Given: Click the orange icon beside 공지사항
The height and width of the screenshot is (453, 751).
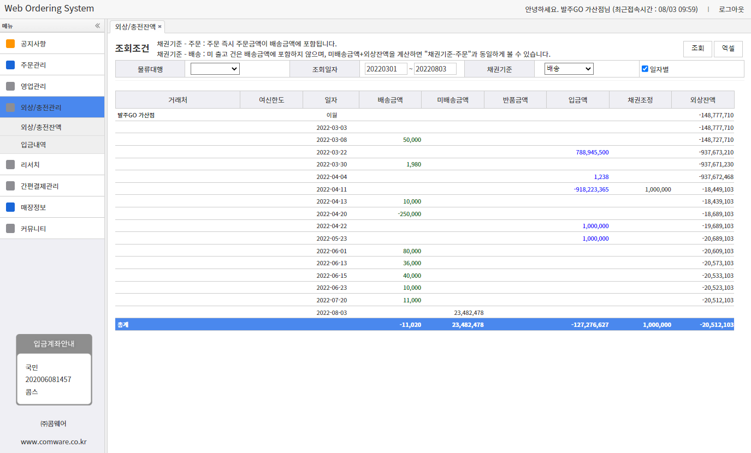Looking at the screenshot, I should coord(10,44).
